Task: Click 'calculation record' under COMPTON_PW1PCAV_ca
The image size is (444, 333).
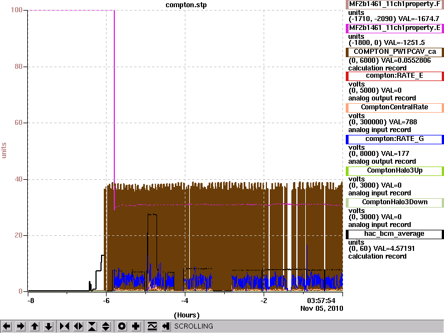Action: (x=377, y=68)
